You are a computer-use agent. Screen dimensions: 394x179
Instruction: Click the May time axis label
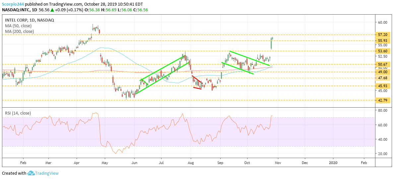click(x=105, y=162)
